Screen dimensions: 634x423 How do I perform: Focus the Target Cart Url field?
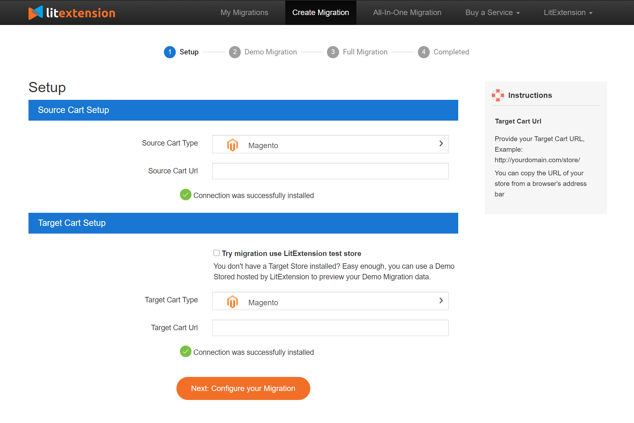pyautogui.click(x=330, y=328)
